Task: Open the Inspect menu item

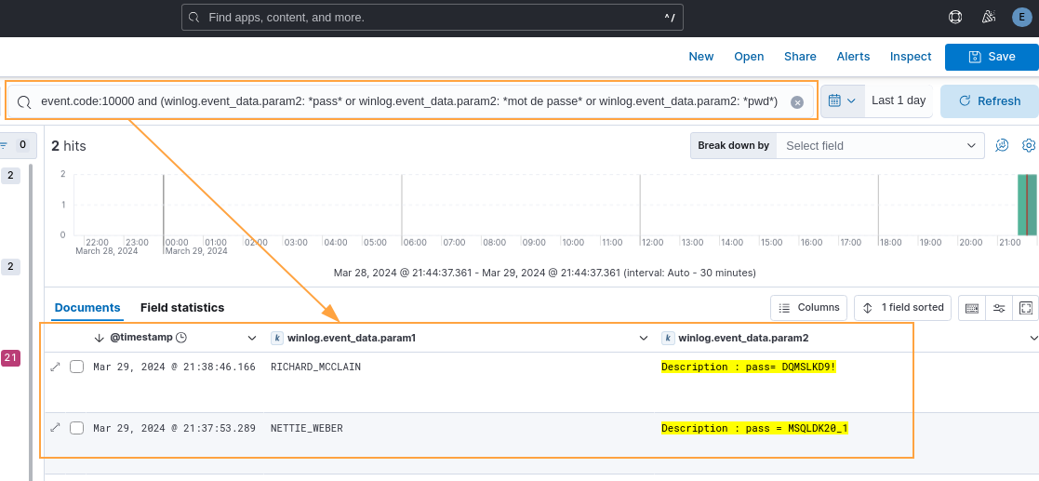Action: [910, 57]
